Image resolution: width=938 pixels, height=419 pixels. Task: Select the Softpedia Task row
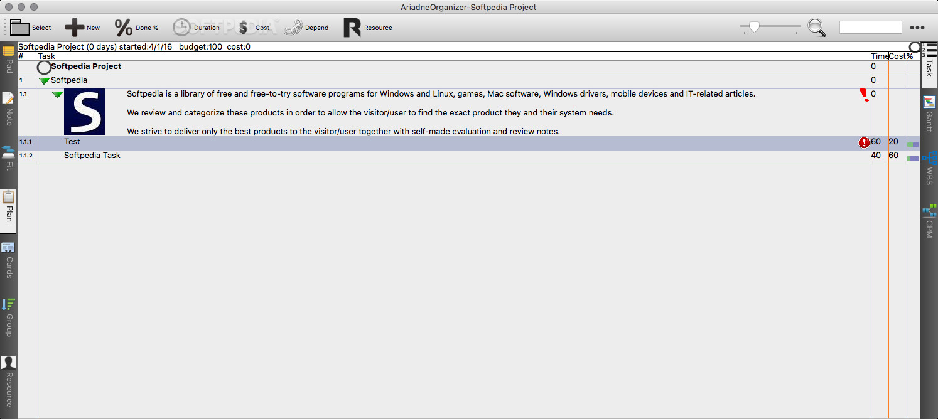pyautogui.click(x=469, y=156)
